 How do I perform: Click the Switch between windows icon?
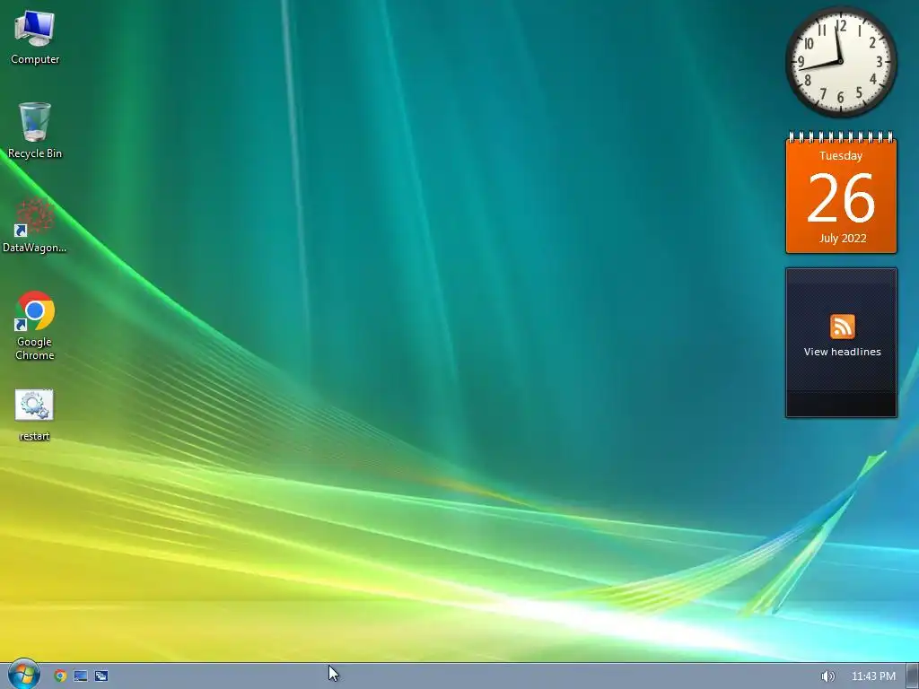101,676
